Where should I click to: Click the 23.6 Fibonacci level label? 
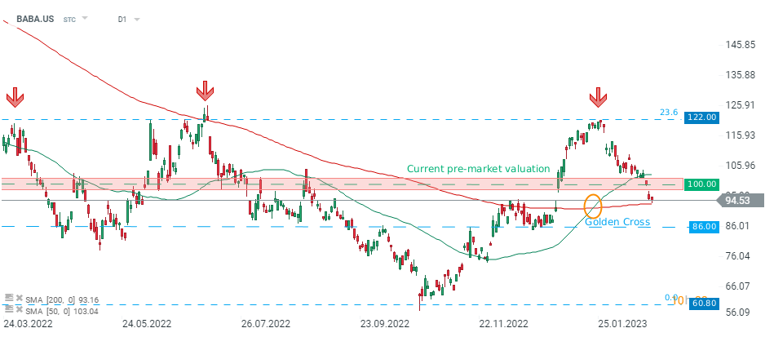point(669,113)
